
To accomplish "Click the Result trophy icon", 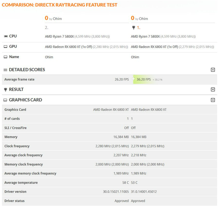I will coord(5,90).
